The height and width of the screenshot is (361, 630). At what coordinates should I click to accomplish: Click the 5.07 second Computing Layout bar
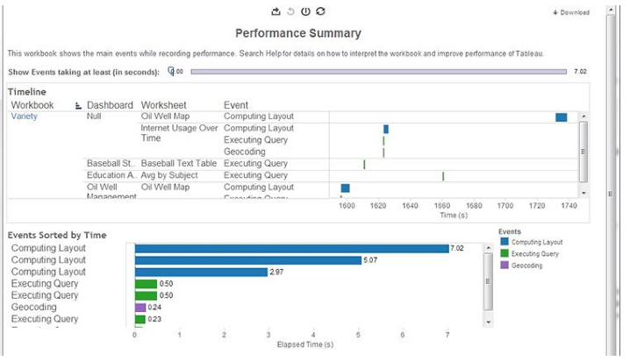[x=248, y=260]
